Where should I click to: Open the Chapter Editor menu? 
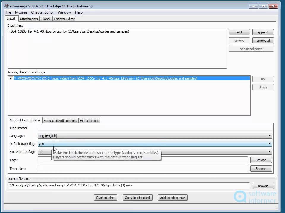pyautogui.click(x=42, y=12)
